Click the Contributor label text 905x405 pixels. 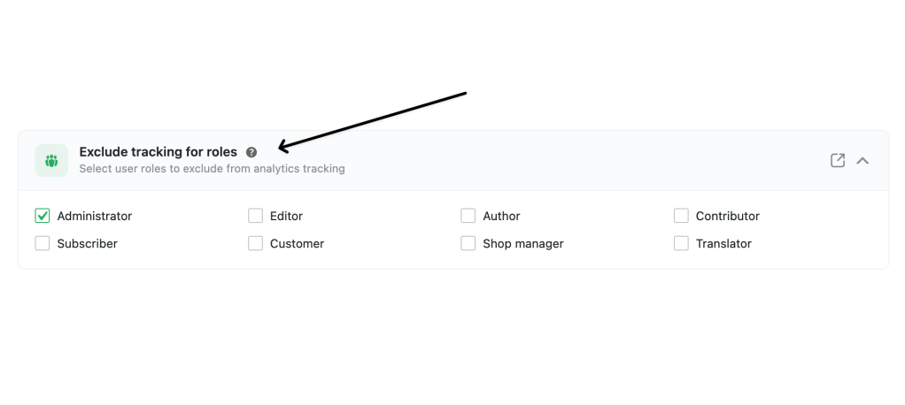click(727, 216)
